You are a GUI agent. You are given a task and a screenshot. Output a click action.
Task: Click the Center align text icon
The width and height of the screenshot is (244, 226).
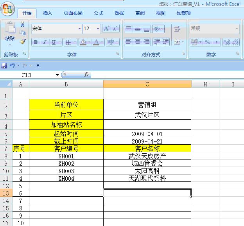click(137, 42)
